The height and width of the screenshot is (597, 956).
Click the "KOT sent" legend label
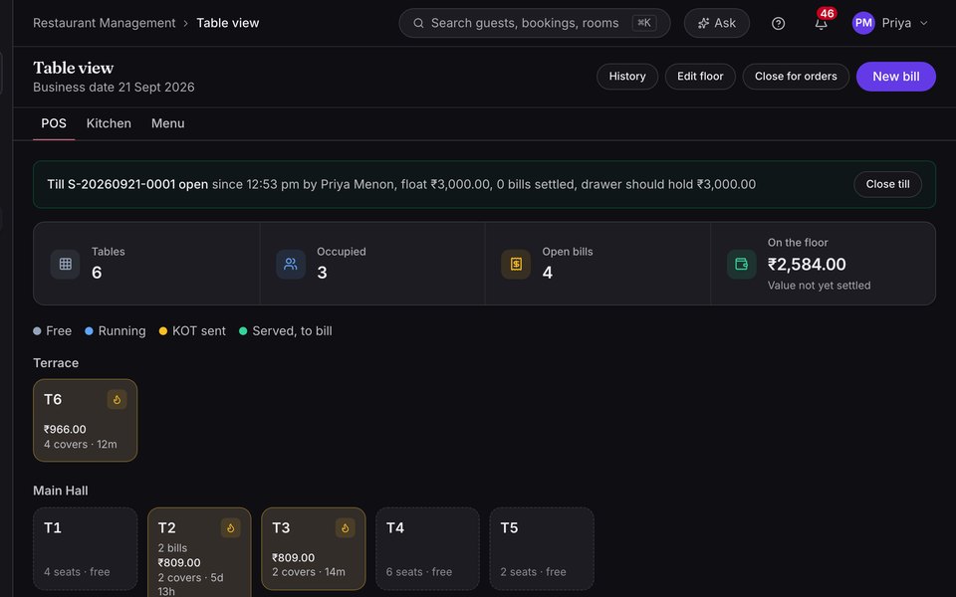pyautogui.click(x=199, y=331)
